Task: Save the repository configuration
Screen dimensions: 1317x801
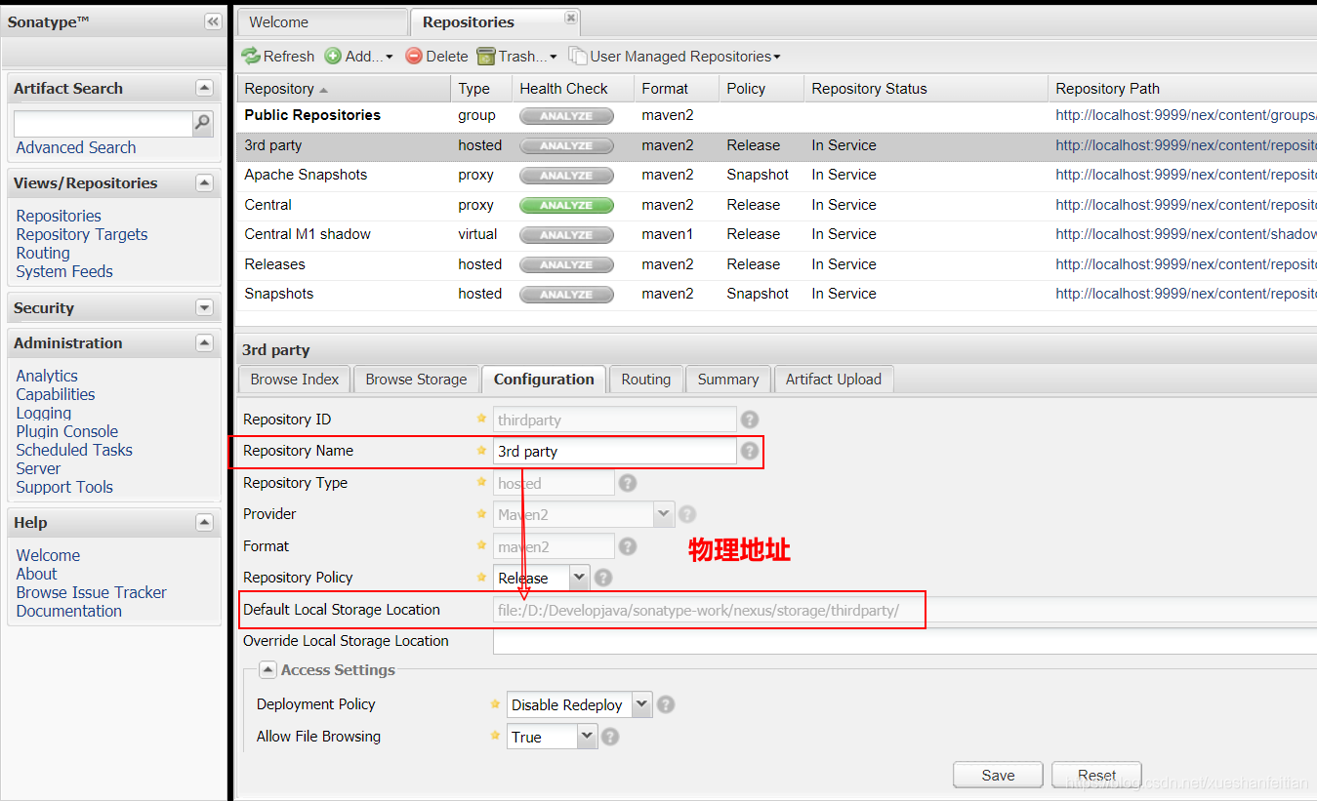Action: (998, 775)
